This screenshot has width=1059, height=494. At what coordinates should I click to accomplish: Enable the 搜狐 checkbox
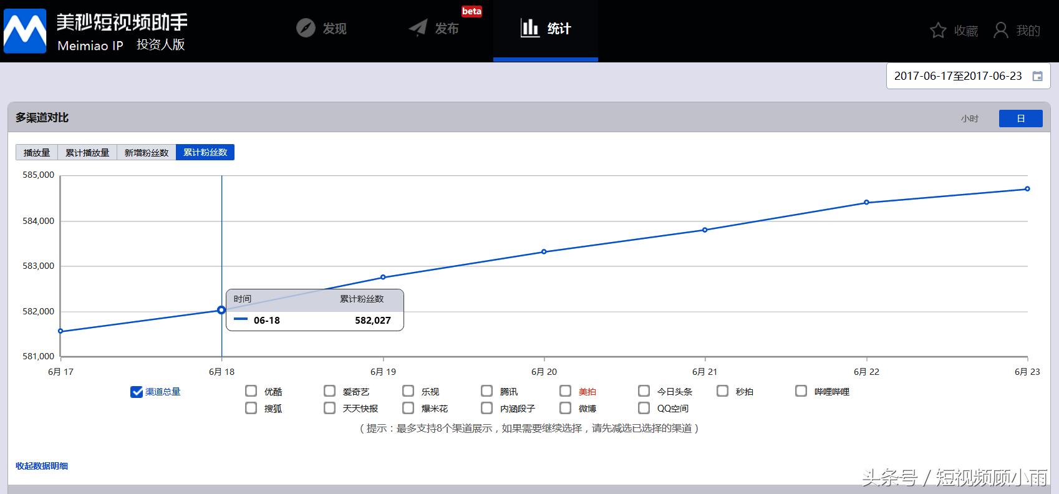(x=251, y=408)
